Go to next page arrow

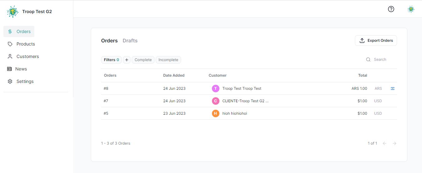395,143
